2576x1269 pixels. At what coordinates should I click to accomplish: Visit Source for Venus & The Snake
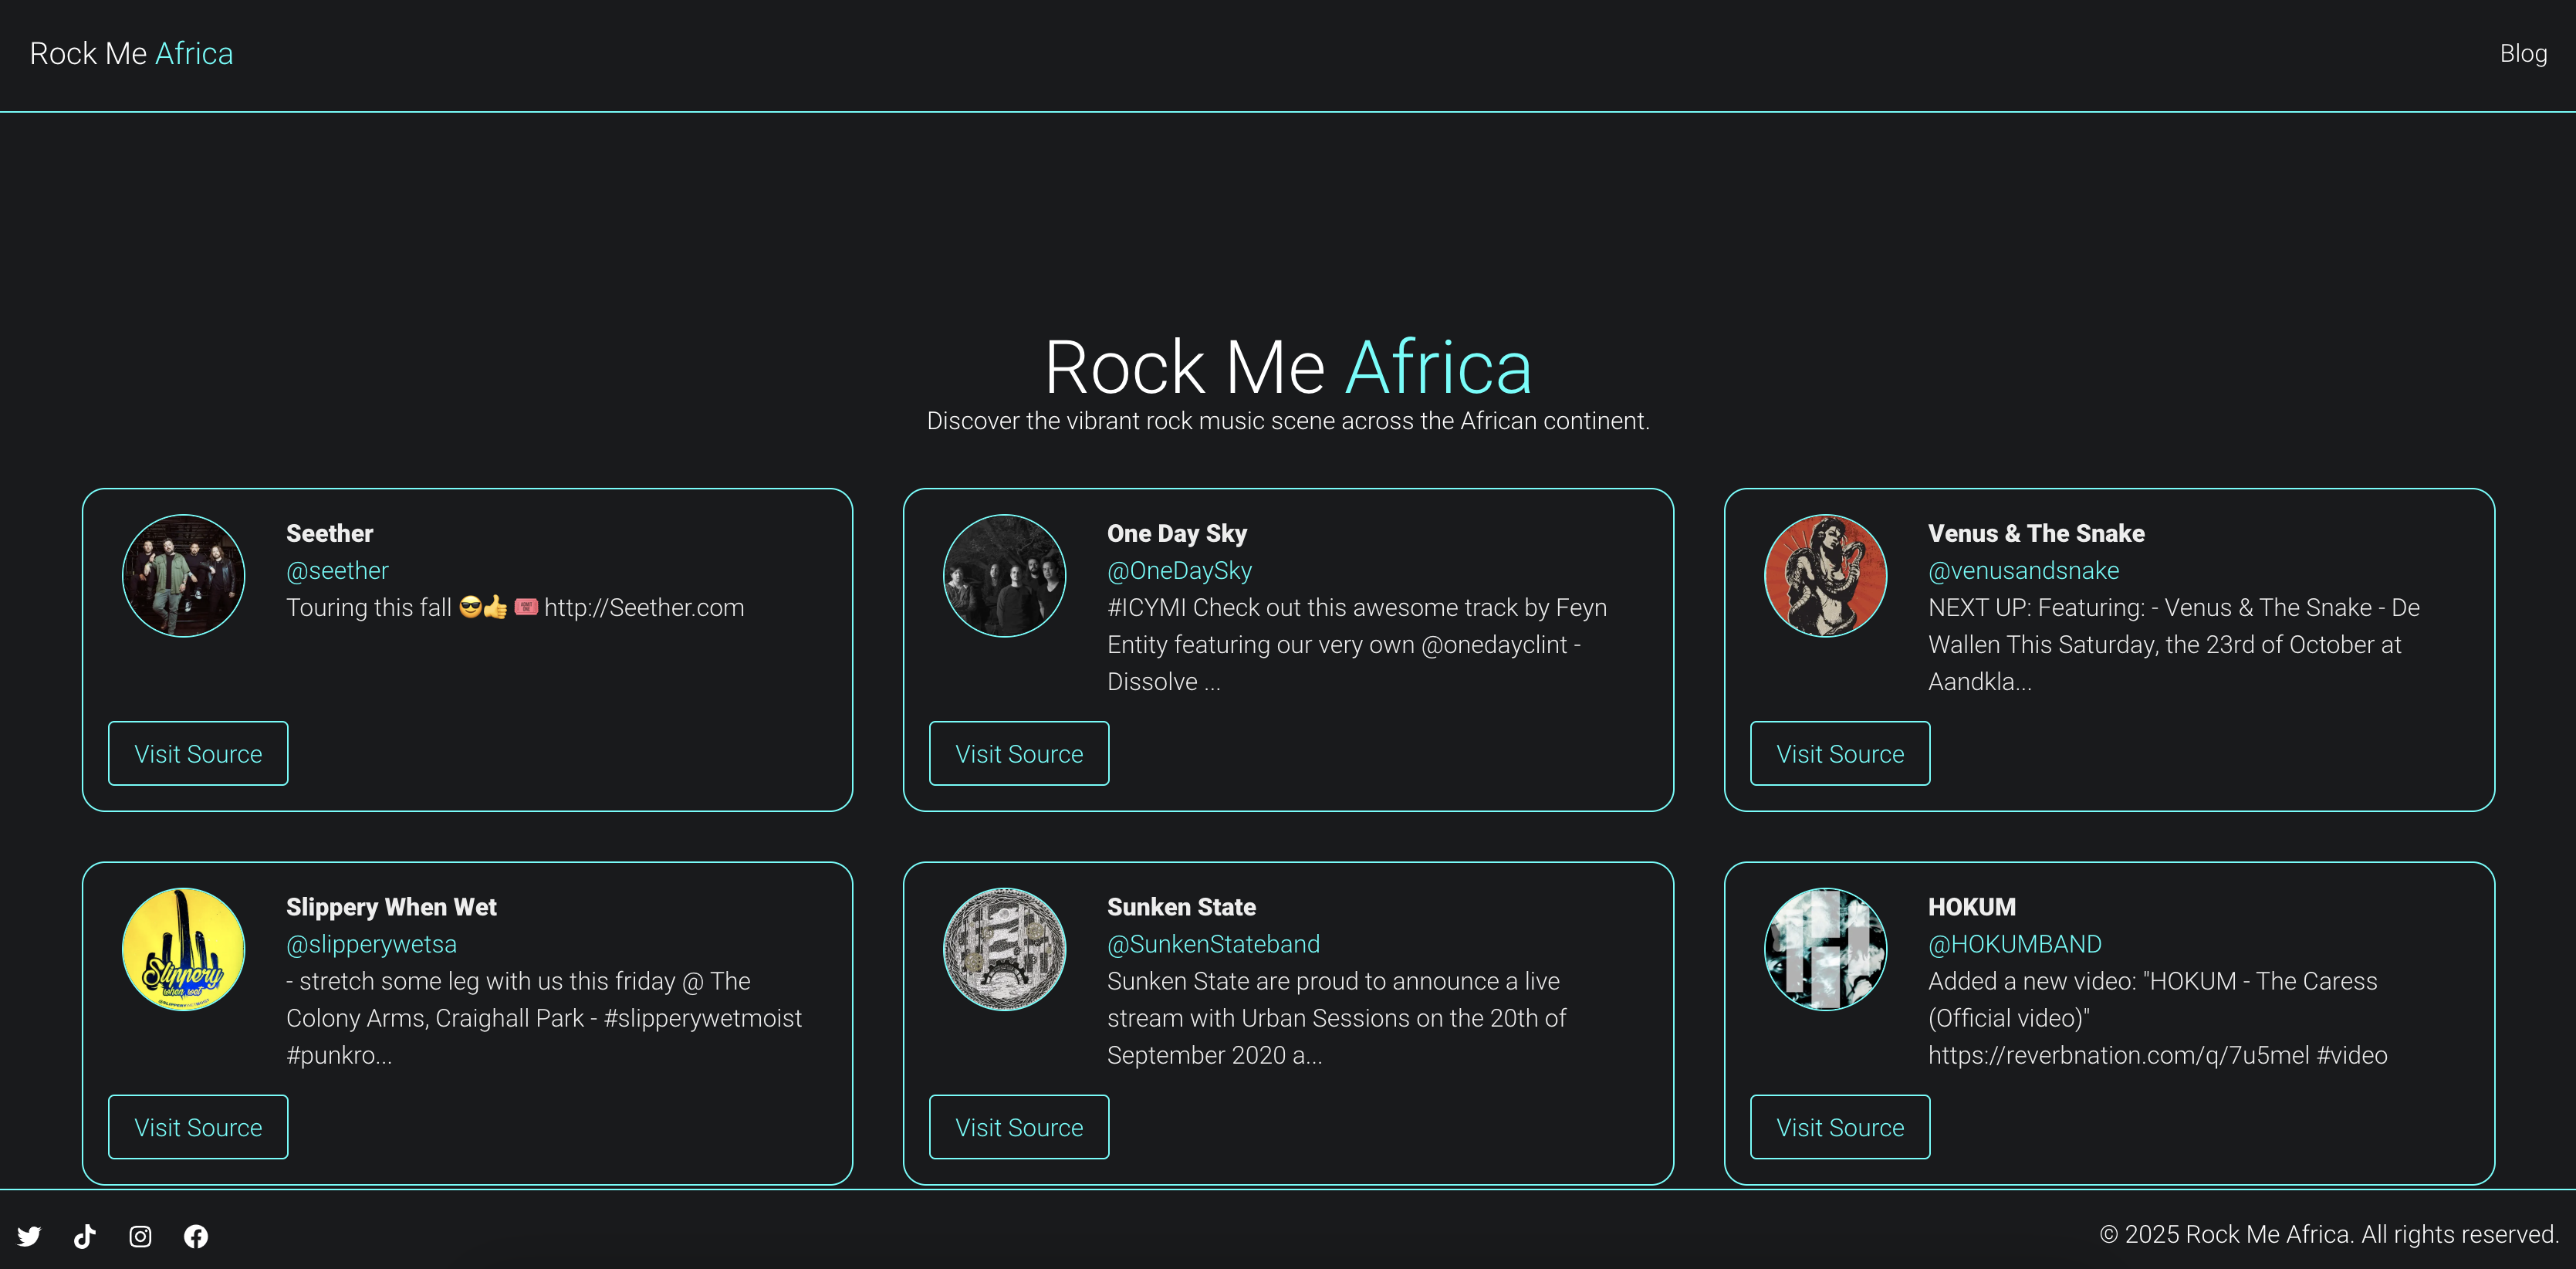(1839, 753)
